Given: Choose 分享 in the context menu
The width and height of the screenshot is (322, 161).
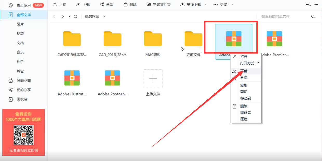Looking at the screenshot, I should coord(246,77).
